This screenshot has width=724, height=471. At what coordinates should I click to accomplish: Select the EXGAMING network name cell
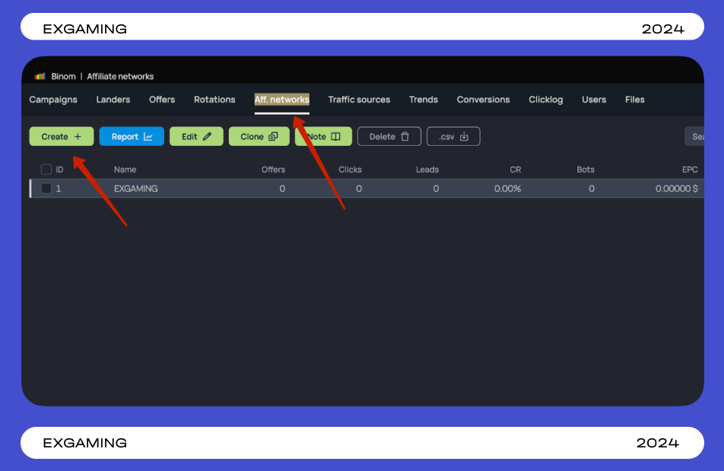135,189
